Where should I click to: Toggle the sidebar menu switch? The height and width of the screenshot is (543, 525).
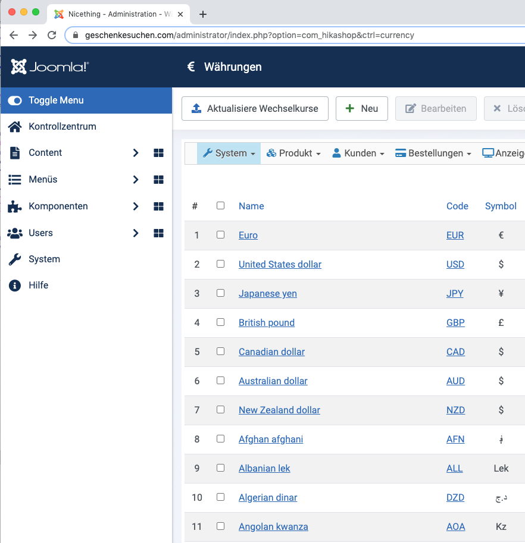pyautogui.click(x=15, y=101)
